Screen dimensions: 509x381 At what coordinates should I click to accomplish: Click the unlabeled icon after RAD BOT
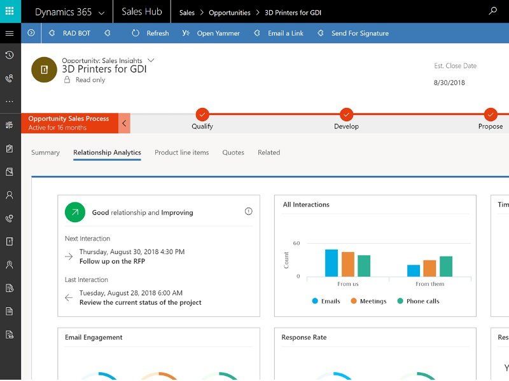click(x=108, y=33)
